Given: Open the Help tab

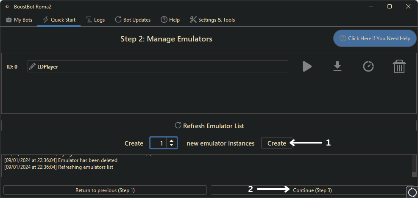Looking at the screenshot, I should [x=170, y=20].
